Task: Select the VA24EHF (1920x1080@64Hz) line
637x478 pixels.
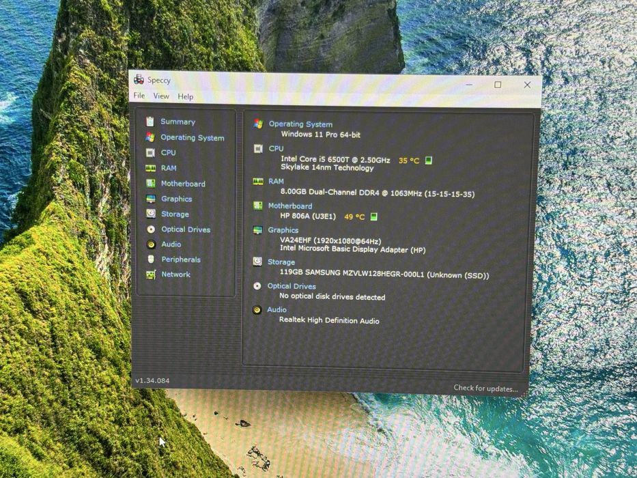Action: click(330, 241)
